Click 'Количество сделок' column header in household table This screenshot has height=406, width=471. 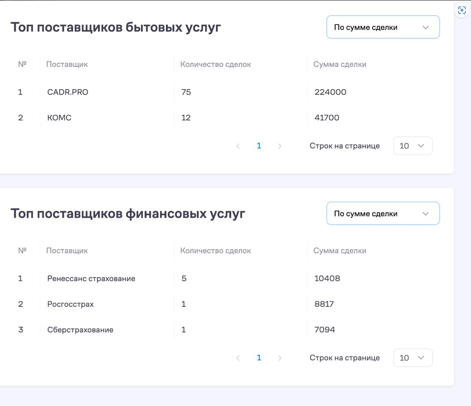click(215, 64)
